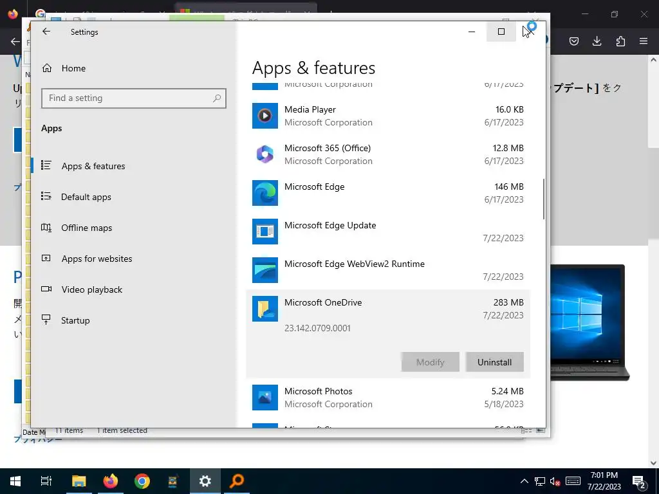Click the touch keyboard tray icon
Viewport: 659px width, 494px height.
pos(573,481)
